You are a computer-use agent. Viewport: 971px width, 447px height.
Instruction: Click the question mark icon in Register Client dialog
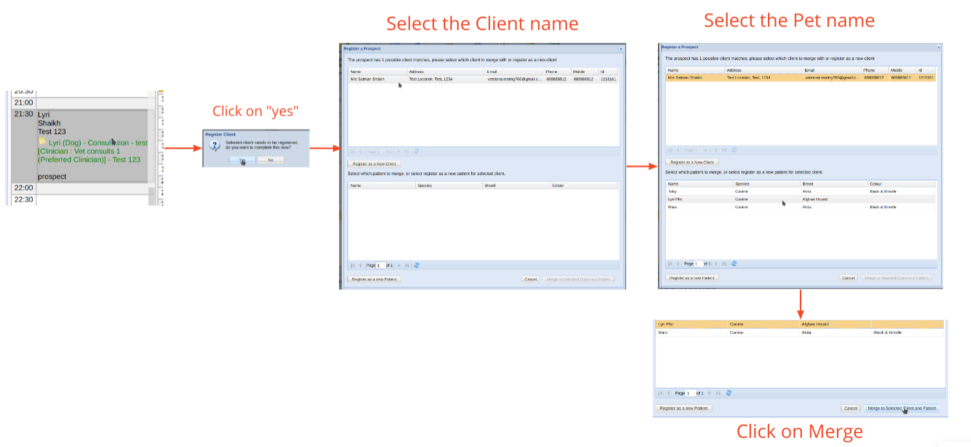click(x=213, y=146)
